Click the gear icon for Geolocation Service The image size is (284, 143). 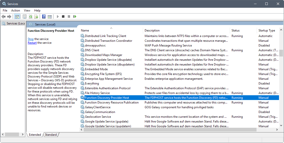tap(82, 117)
